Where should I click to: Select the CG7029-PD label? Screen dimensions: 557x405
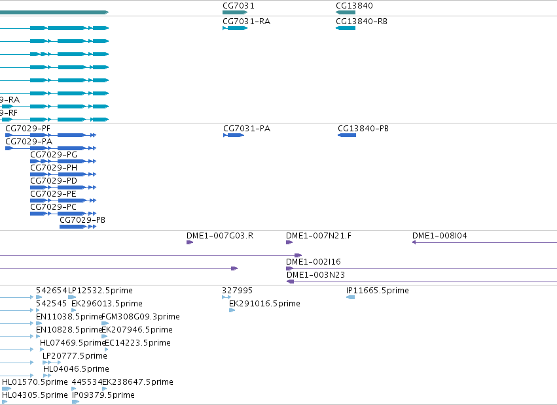54,181
